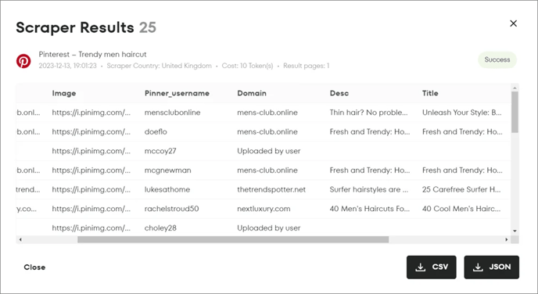Click the Title column header
Viewport: 538px width, 294px height.
click(x=430, y=93)
